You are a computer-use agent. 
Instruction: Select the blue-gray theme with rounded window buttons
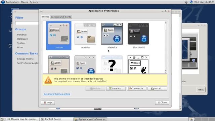pos(85,64)
